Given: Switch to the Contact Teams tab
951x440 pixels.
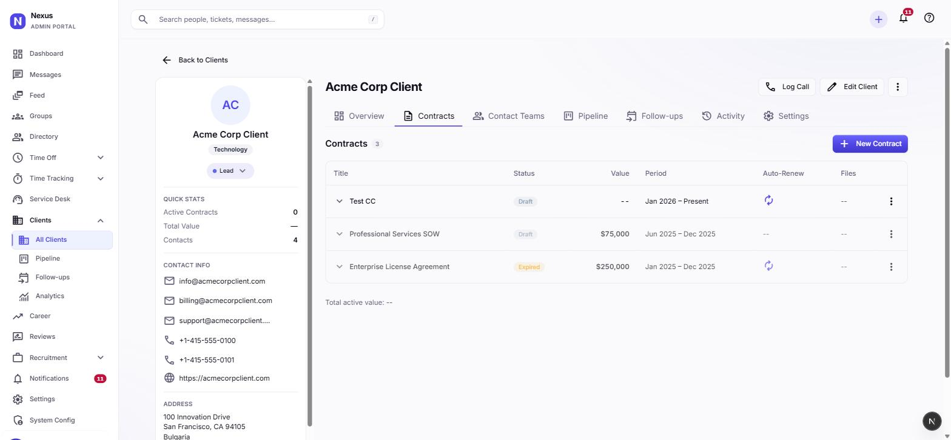Looking at the screenshot, I should pos(509,116).
